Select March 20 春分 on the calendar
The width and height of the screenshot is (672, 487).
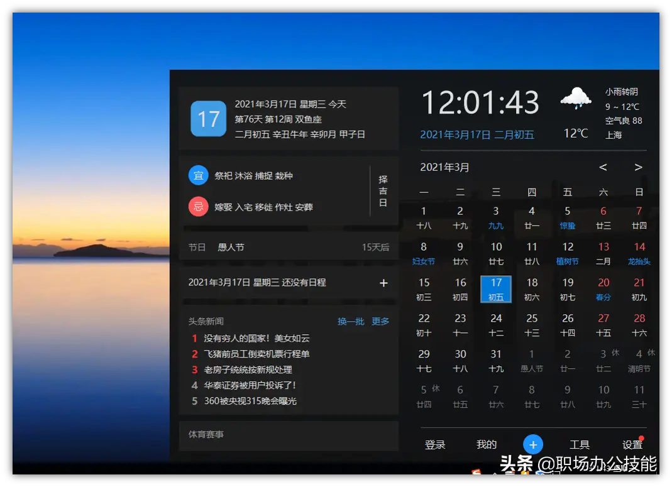pos(603,289)
